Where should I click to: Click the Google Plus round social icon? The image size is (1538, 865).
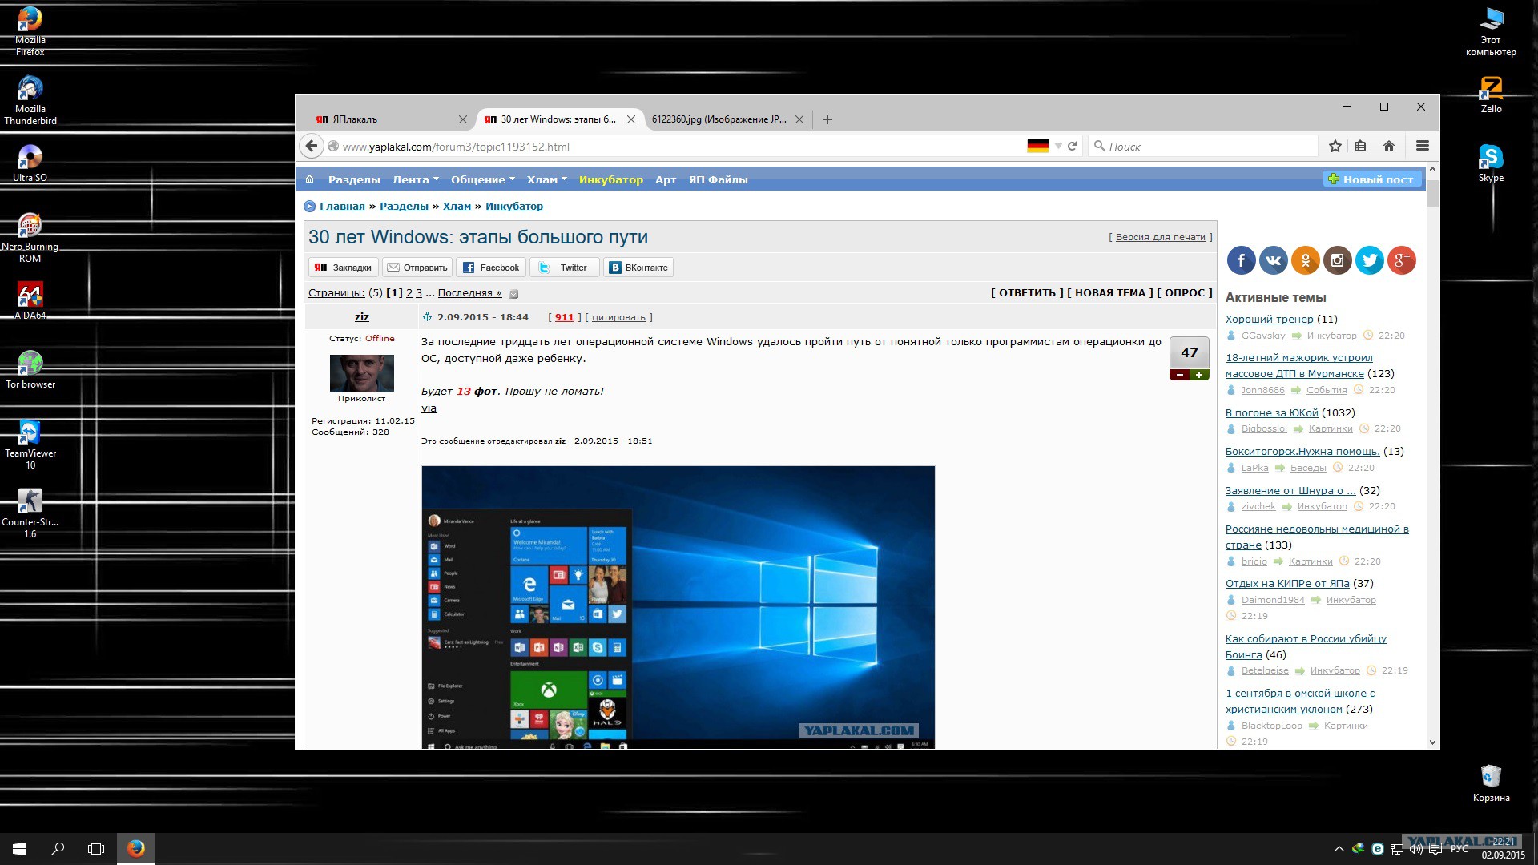(x=1402, y=260)
